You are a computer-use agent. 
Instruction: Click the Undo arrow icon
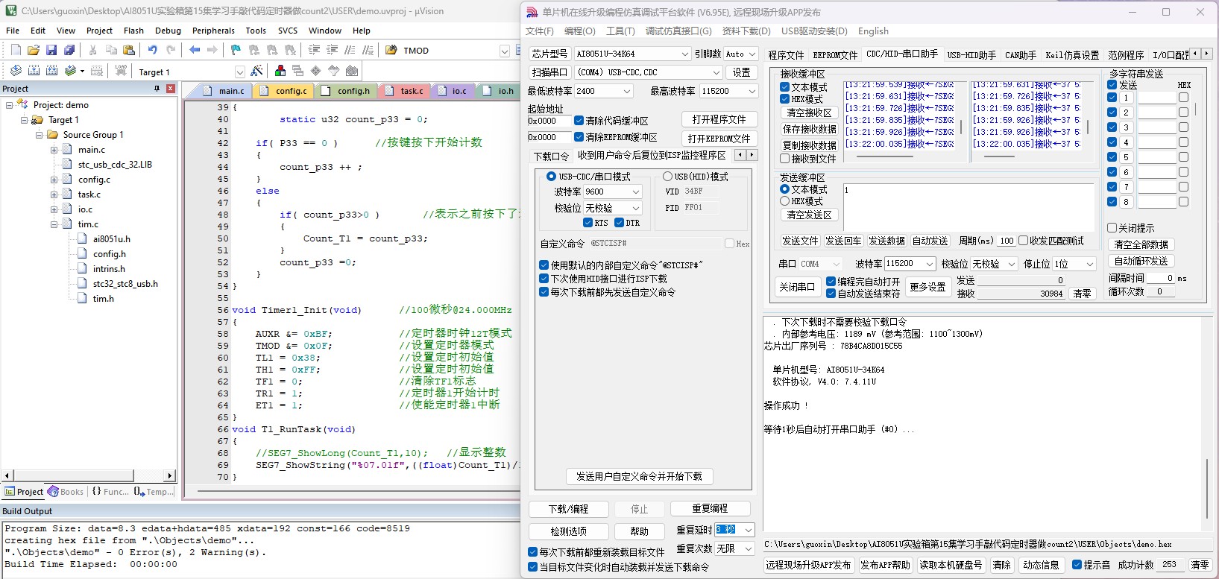152,50
